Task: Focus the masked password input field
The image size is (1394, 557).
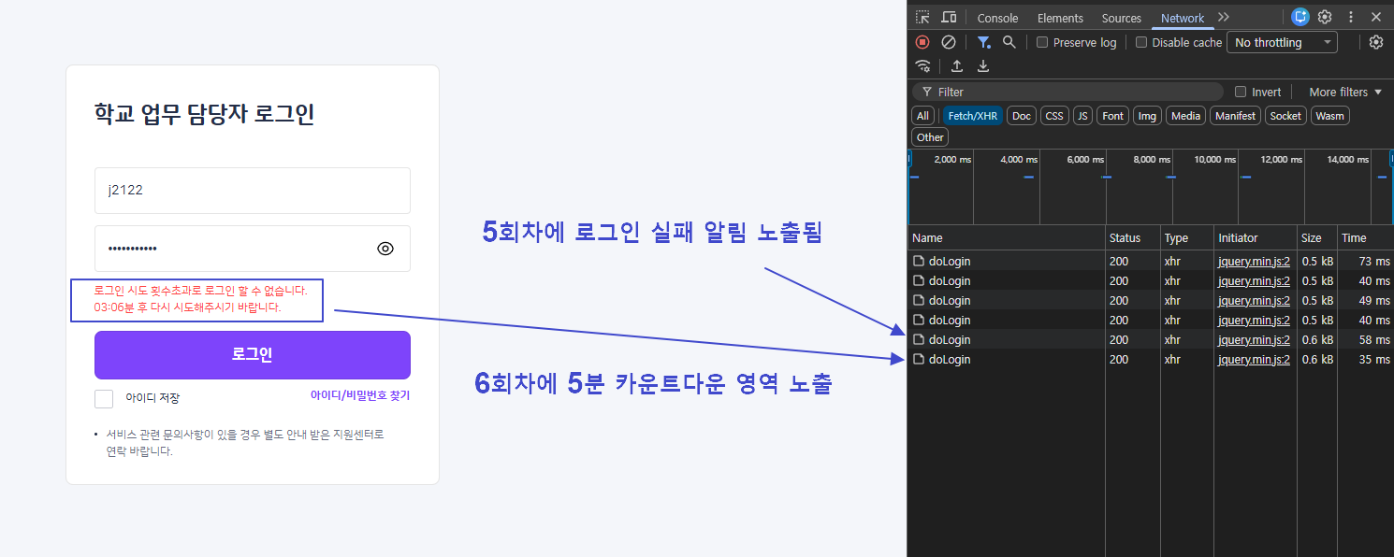Action: coord(253,249)
